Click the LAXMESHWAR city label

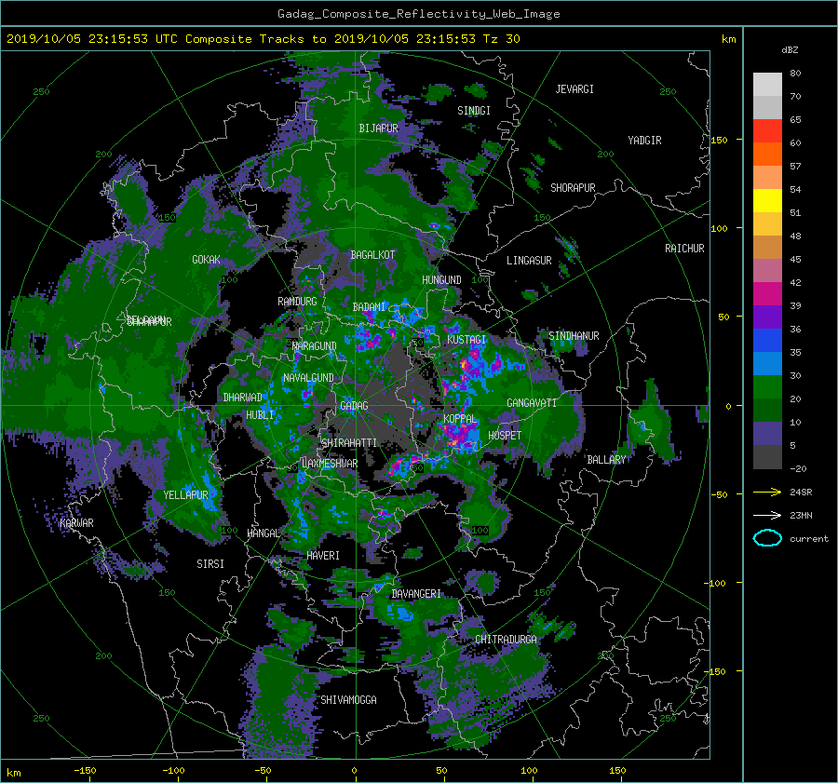pyautogui.click(x=330, y=464)
